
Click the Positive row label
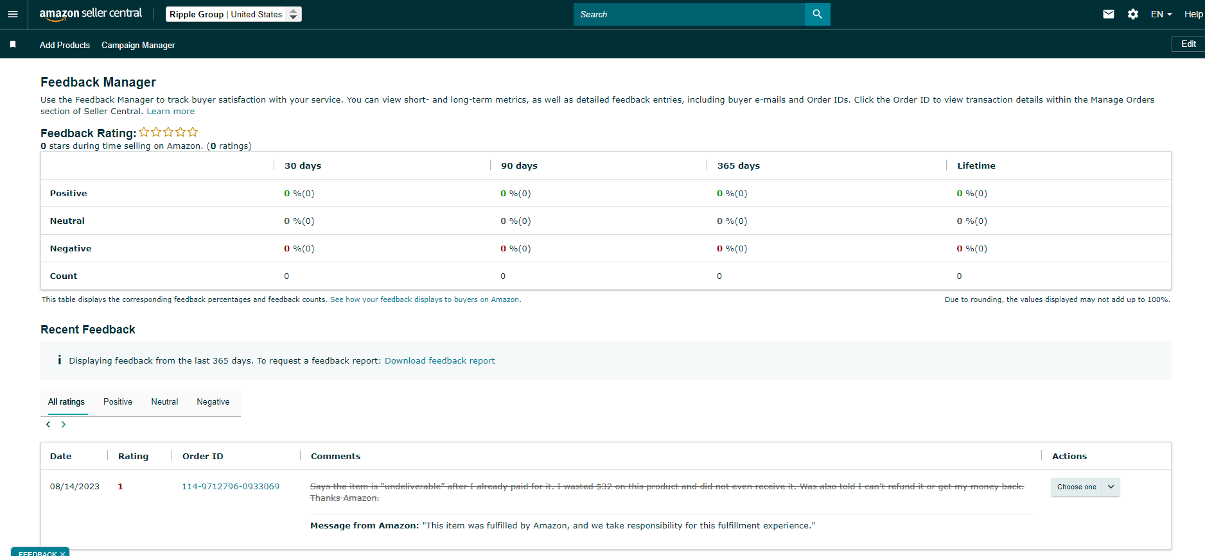[69, 193]
